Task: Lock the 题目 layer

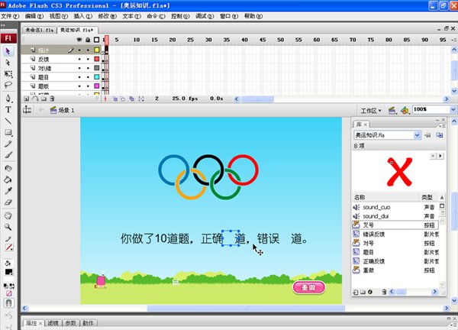Action: pyautogui.click(x=88, y=77)
